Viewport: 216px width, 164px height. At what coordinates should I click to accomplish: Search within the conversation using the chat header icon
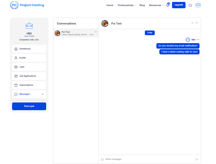tap(192, 23)
